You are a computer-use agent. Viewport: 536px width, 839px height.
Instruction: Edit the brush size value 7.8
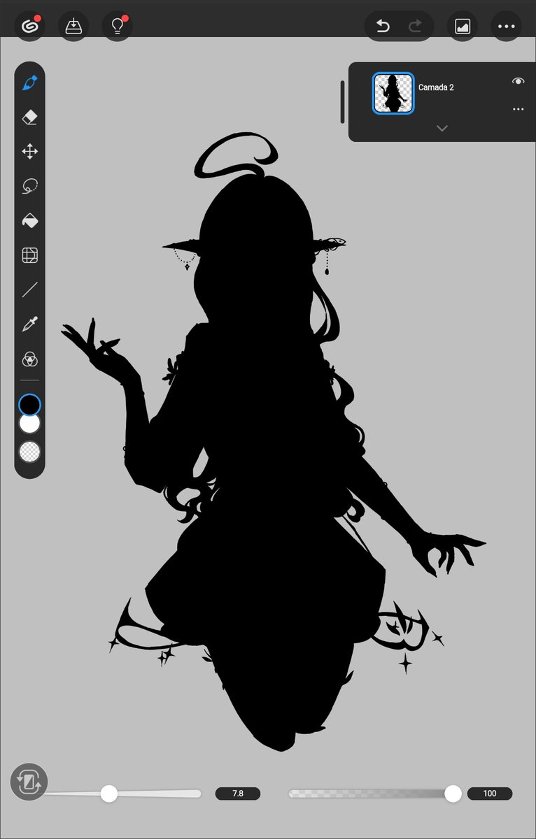238,794
